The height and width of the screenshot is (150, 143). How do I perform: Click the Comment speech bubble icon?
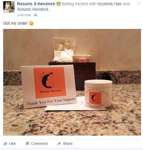27,144
